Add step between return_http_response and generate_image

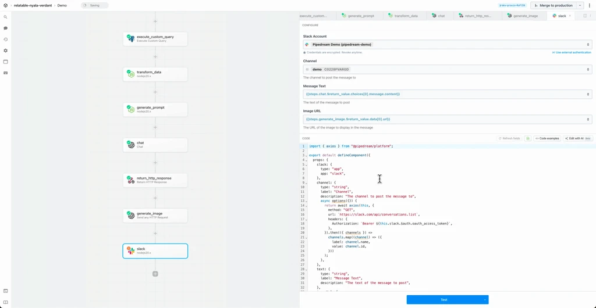tap(155, 198)
